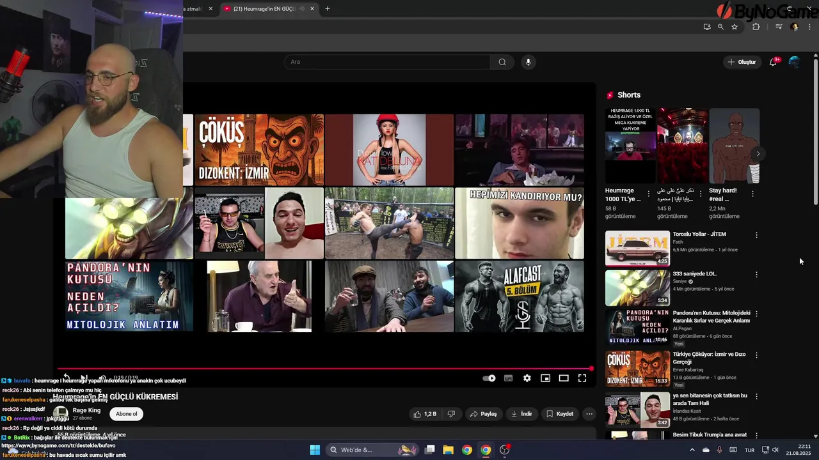The height and width of the screenshot is (460, 819).
Task: Open Türkiye Çöküyor sidebar thumbnail
Action: (x=637, y=369)
